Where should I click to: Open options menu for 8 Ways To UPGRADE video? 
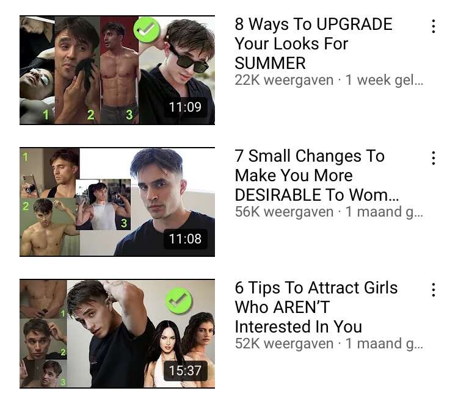pos(434,27)
